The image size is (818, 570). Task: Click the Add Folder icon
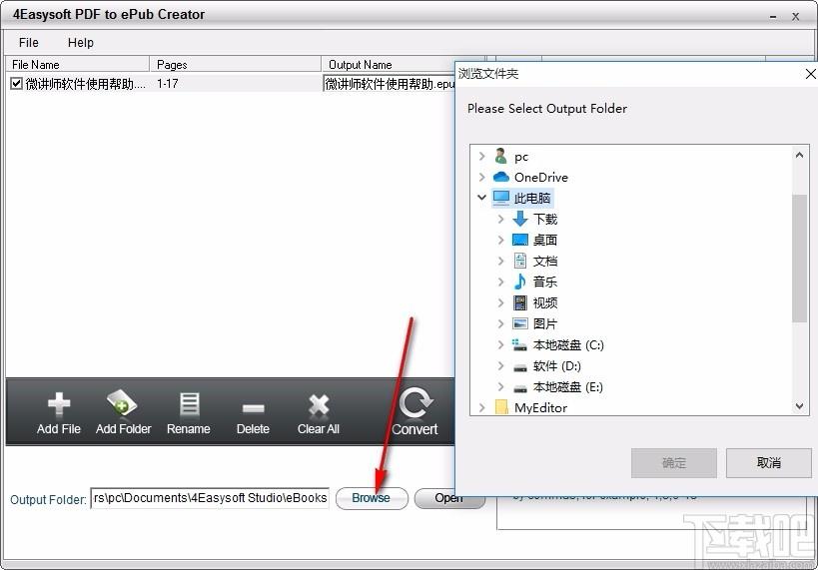(123, 403)
